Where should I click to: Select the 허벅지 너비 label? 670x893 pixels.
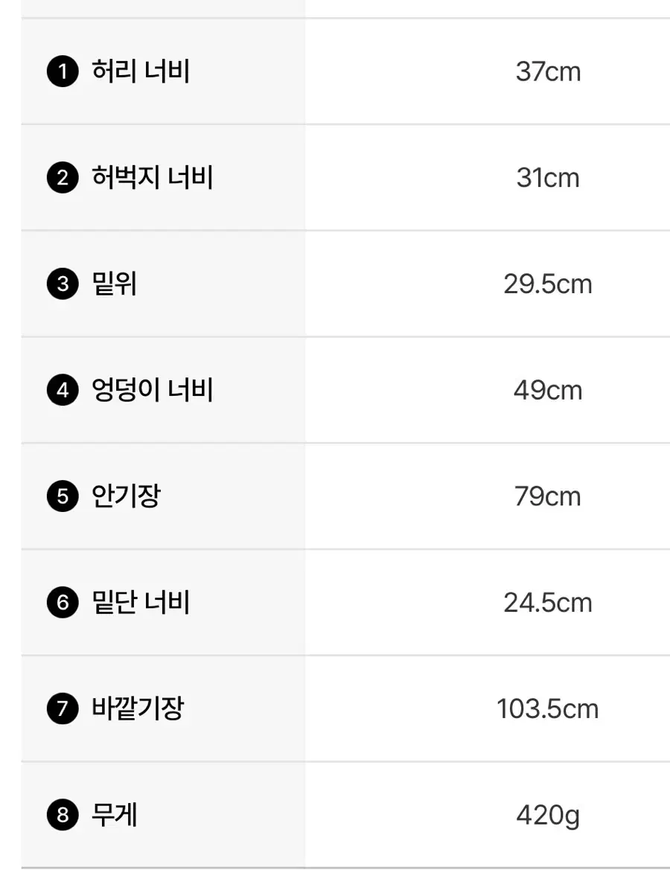point(152,179)
